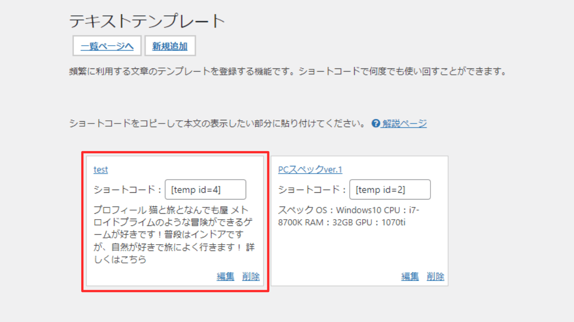
Task: Click the ショートコード label in PCスペックver.1 card
Action: coord(312,190)
